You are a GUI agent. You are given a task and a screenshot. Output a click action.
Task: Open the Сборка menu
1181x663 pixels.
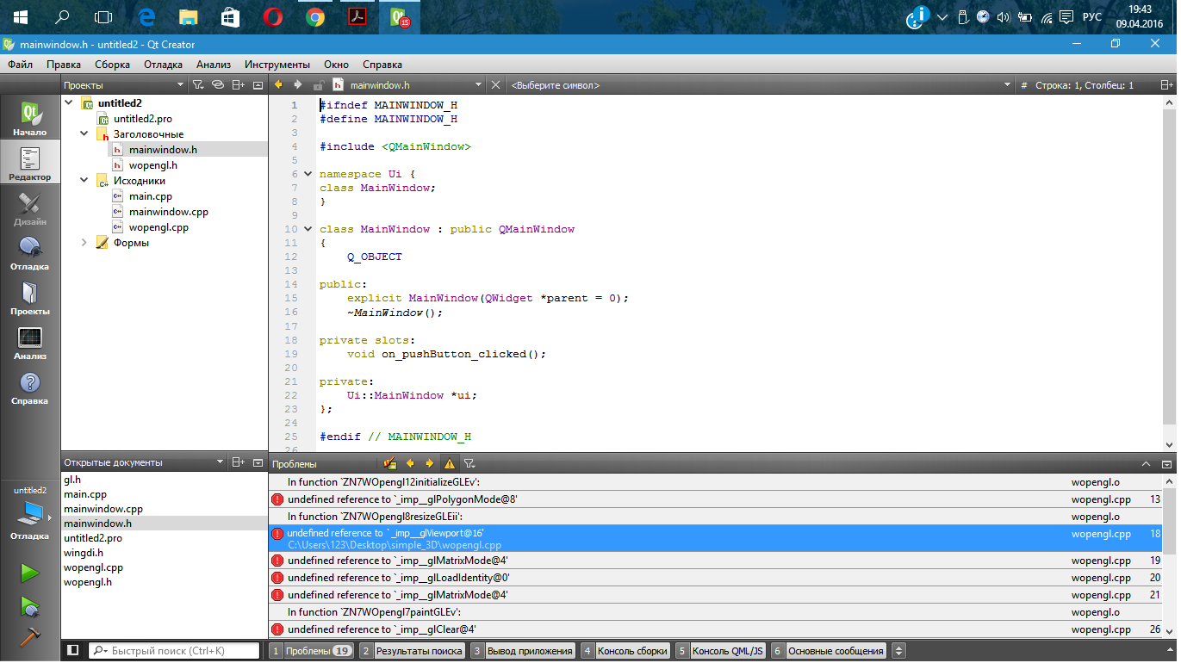[x=112, y=65]
